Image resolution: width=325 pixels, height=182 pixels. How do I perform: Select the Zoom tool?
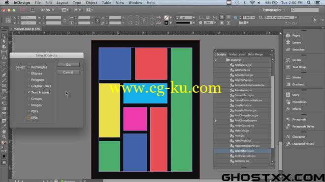pyautogui.click(x=4, y=136)
